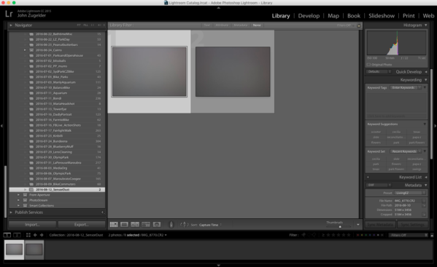Screen dimensions: 437x267
Task: Click the Library Filter lock icon
Action: pyautogui.click(x=359, y=25)
